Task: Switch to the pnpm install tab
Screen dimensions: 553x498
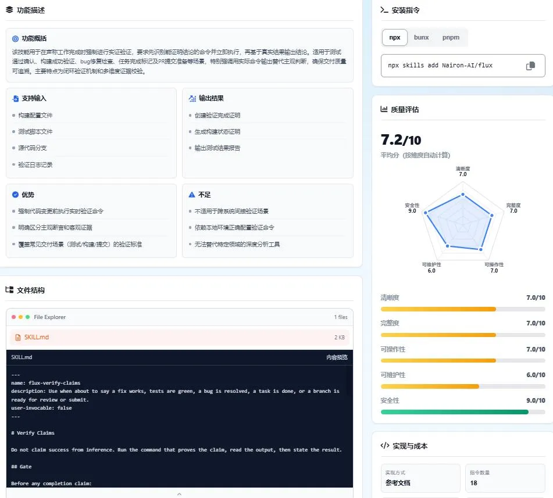Action: [451, 37]
